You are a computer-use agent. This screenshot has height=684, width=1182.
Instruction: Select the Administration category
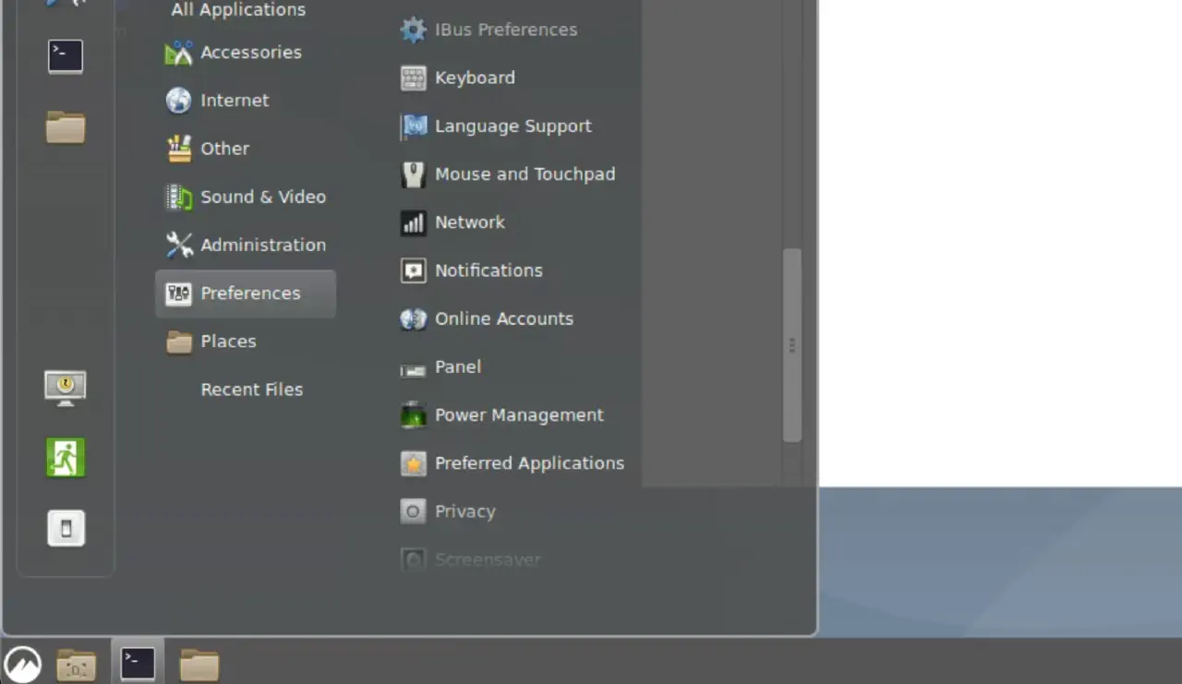point(262,245)
